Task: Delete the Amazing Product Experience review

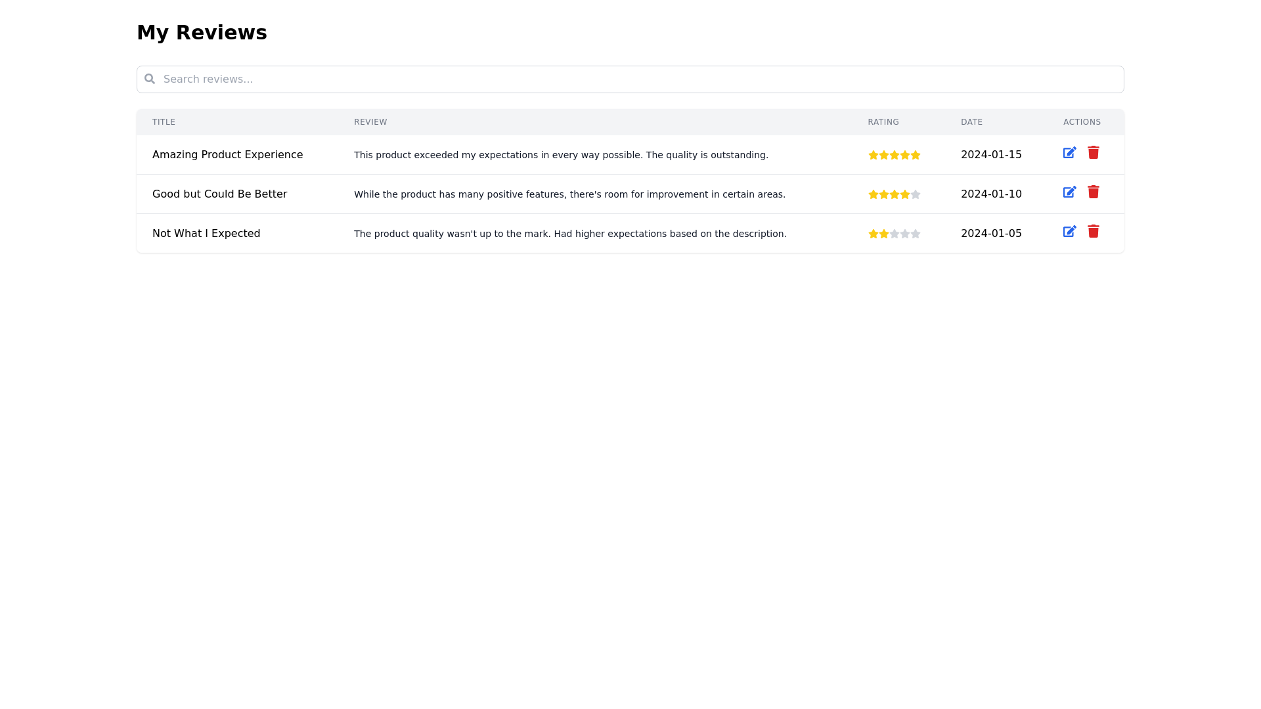Action: pyautogui.click(x=1093, y=153)
